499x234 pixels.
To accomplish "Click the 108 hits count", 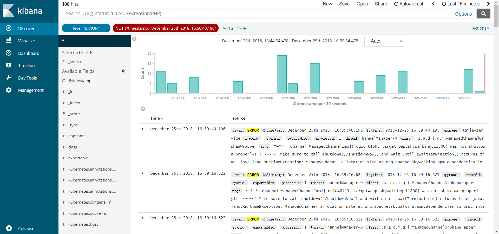I will tap(70, 4).
